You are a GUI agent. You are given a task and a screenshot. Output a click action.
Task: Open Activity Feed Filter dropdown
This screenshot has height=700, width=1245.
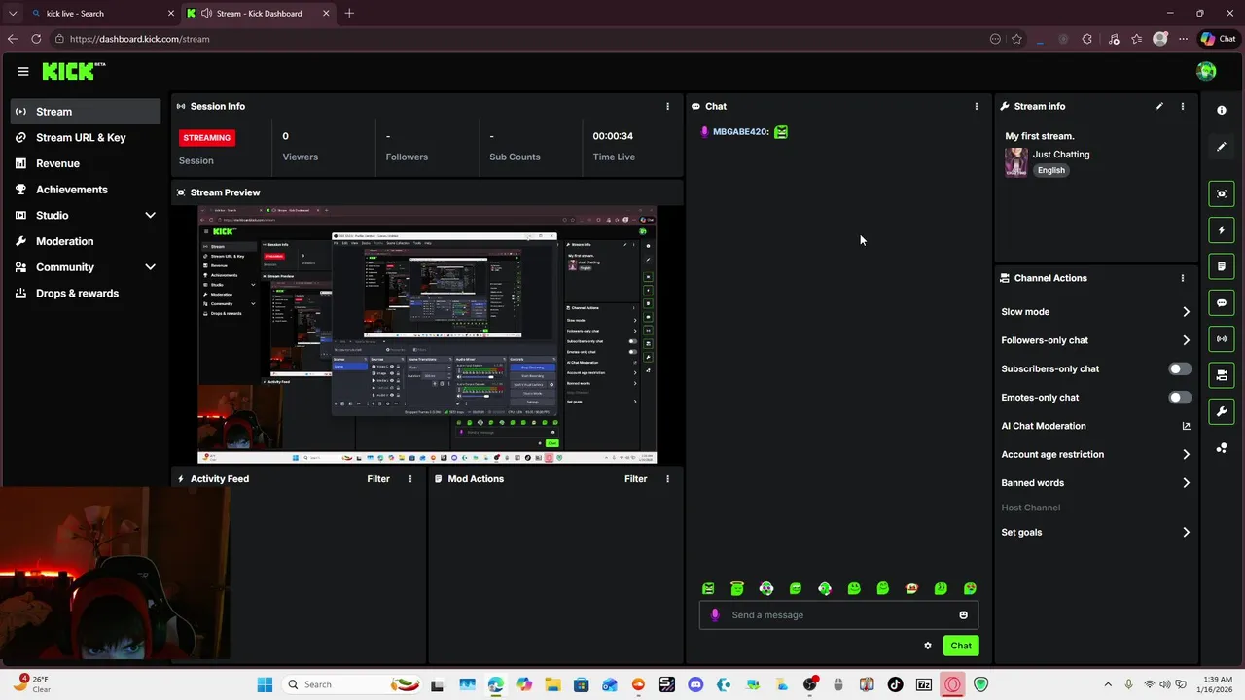click(x=378, y=478)
